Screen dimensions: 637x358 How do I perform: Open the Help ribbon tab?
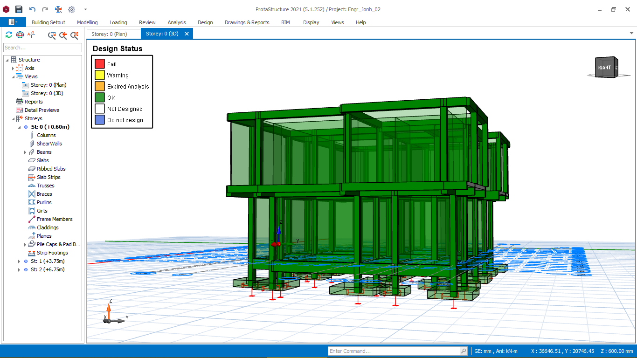tap(360, 22)
